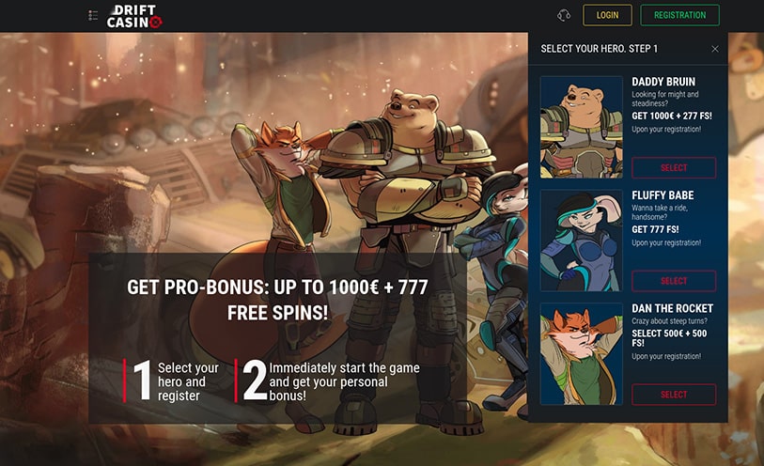
Task: Click the DADDY BRUIN title text
Action: point(663,82)
